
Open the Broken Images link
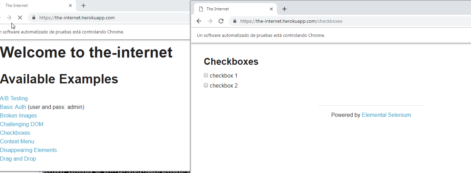pyautogui.click(x=18, y=116)
